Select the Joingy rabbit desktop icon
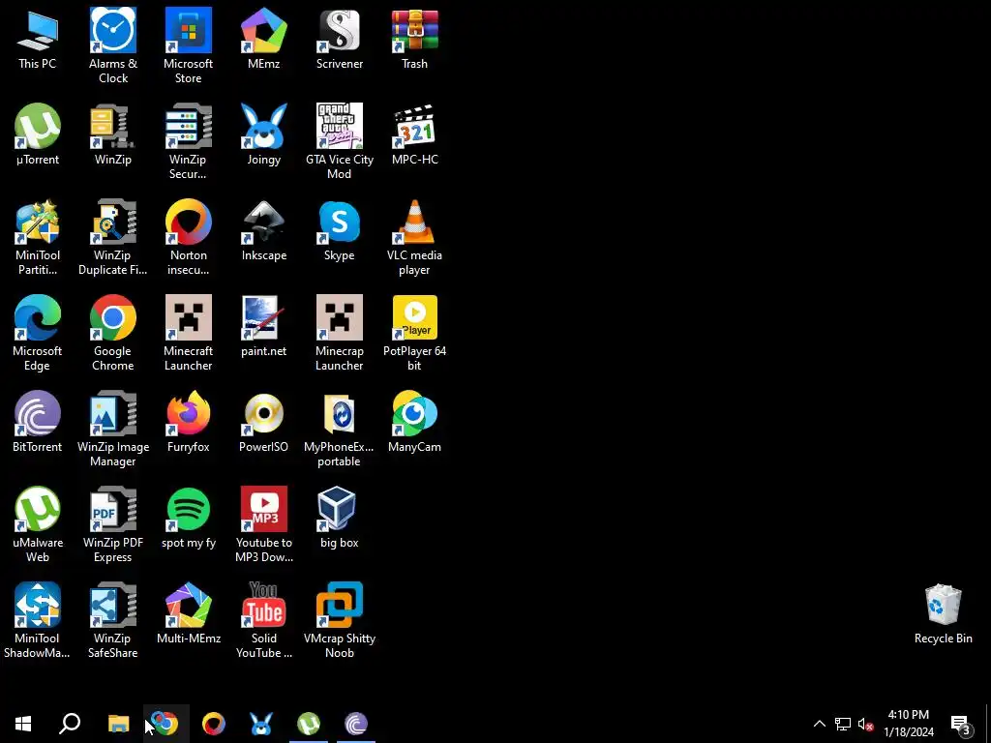Screen dimensions: 991x743 [x=263, y=134]
